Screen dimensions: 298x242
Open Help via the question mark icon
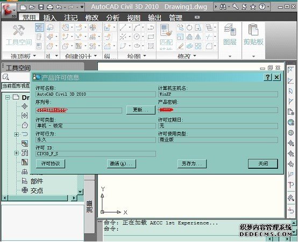pyautogui.click(x=262, y=7)
